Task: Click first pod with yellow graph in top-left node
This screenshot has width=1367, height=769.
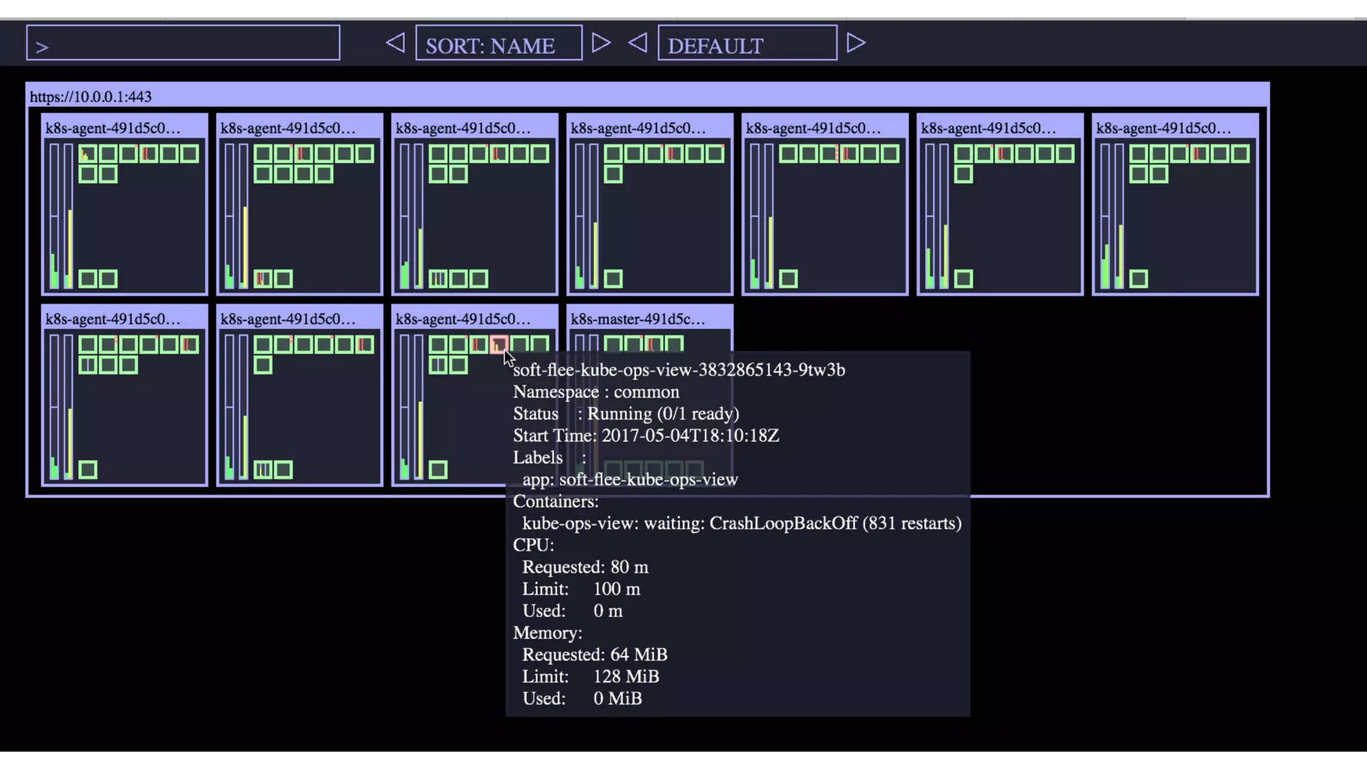Action: (x=87, y=154)
